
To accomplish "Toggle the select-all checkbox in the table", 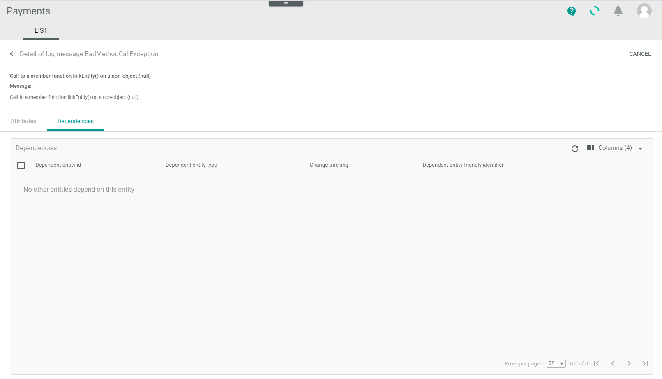I will click(x=21, y=165).
